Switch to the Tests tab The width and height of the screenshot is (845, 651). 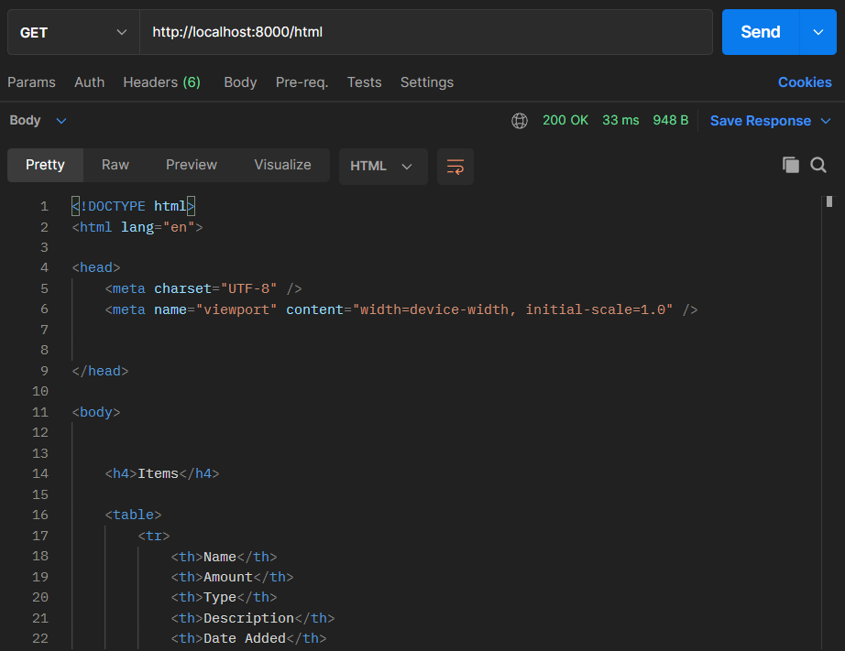[x=364, y=82]
